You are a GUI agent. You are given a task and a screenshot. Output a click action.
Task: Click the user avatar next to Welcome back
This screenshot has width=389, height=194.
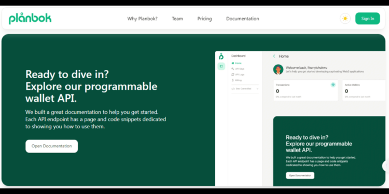click(x=279, y=69)
